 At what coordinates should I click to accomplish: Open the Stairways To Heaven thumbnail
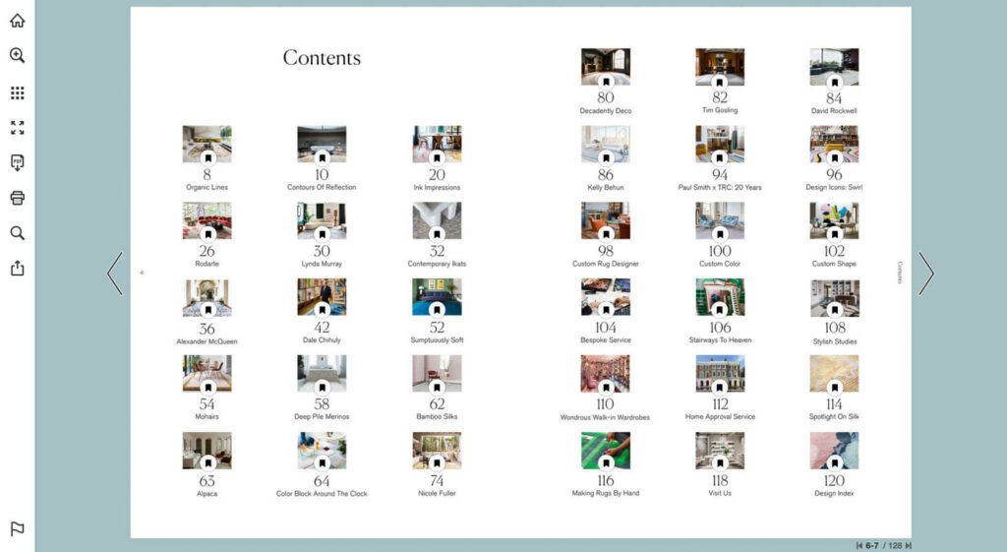[x=720, y=297]
